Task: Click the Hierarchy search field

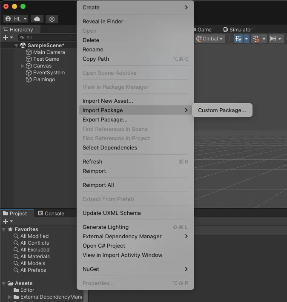Action: click(48, 37)
